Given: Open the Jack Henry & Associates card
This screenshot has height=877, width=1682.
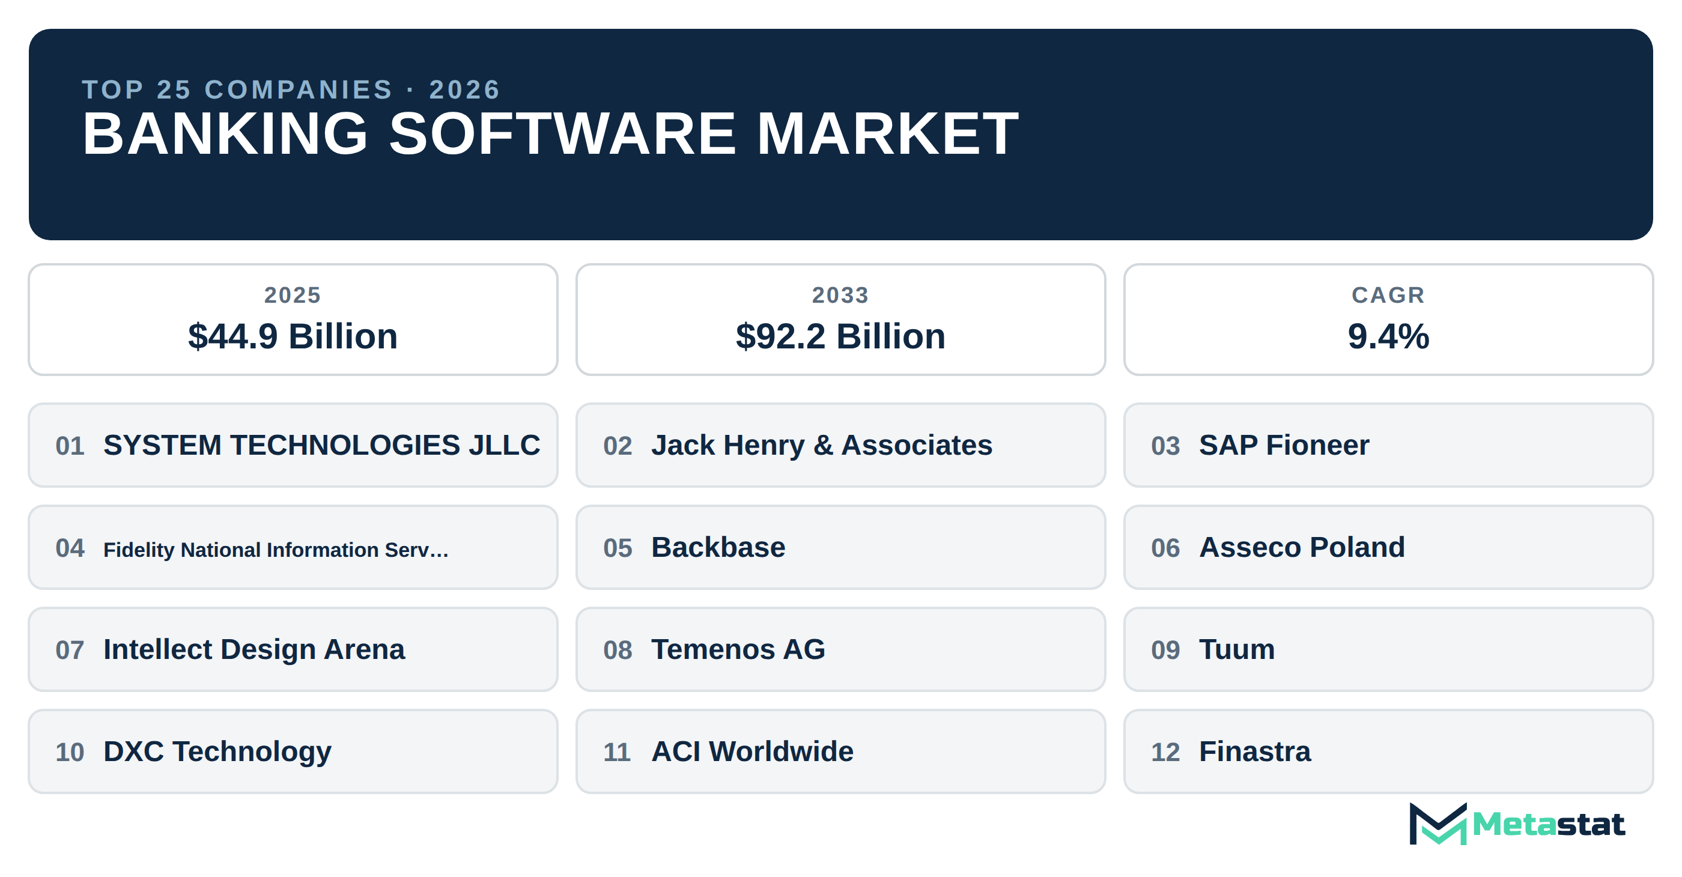Looking at the screenshot, I should click(x=840, y=445).
